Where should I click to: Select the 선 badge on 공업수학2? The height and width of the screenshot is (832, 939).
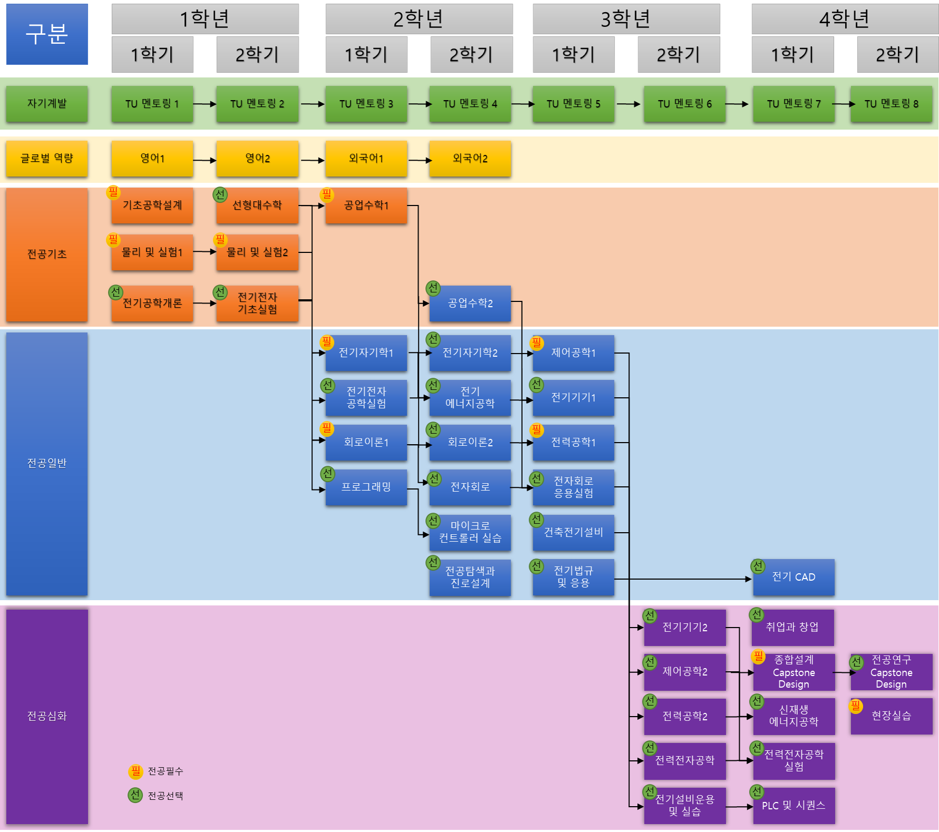pyautogui.click(x=433, y=288)
